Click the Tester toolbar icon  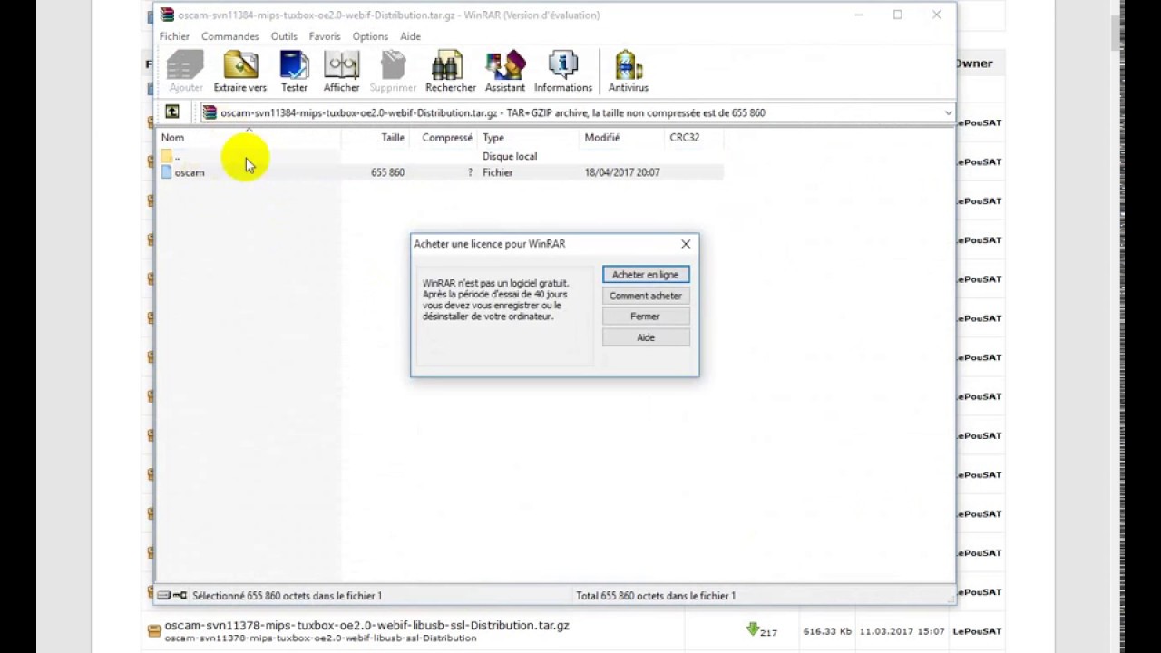pyautogui.click(x=294, y=72)
